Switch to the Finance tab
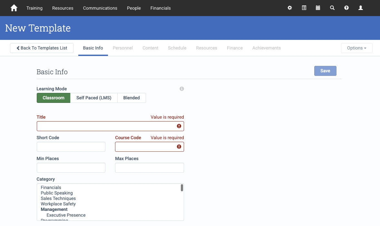 click(x=235, y=48)
